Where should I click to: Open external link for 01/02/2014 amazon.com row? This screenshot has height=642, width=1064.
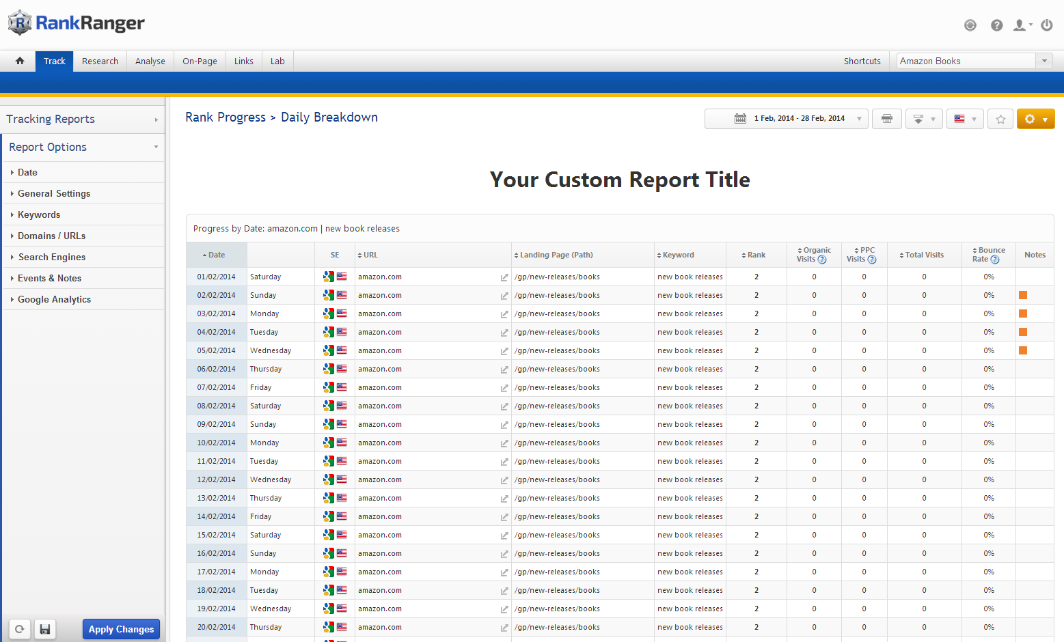[x=504, y=277]
